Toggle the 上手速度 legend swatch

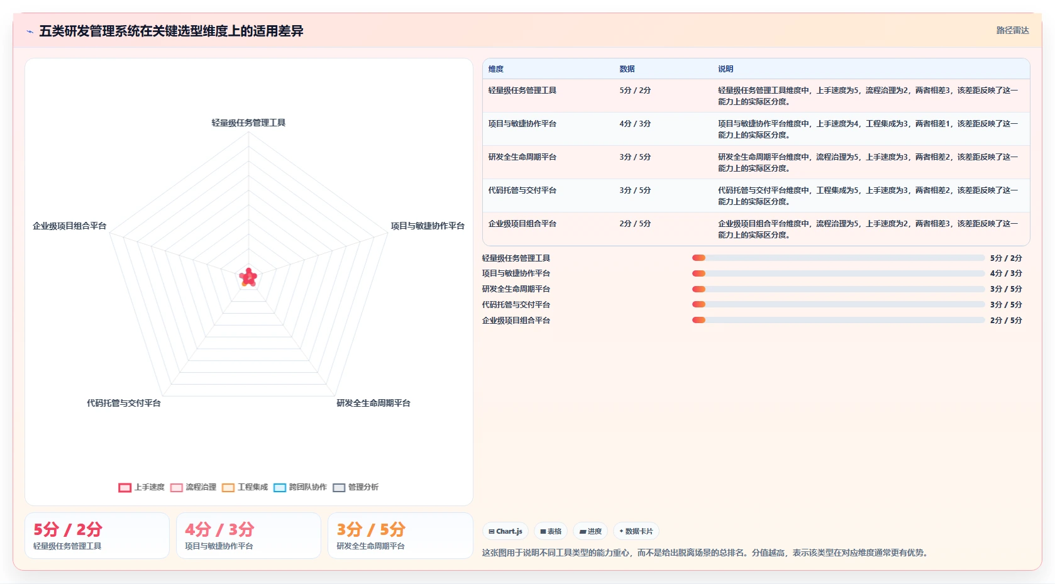point(124,488)
